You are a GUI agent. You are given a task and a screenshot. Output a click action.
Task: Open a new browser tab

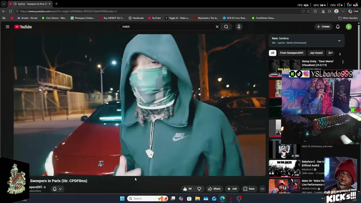pyautogui.click(x=56, y=4)
